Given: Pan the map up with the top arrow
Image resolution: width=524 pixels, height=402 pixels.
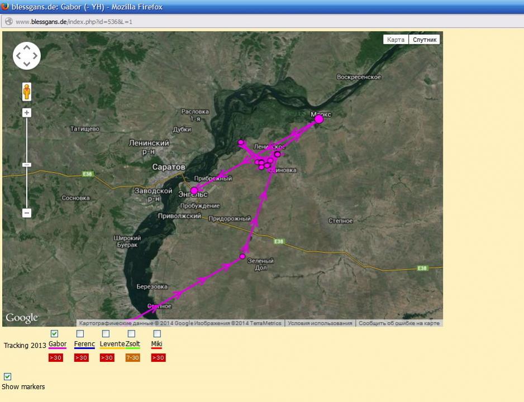Looking at the screenshot, I should click(27, 47).
